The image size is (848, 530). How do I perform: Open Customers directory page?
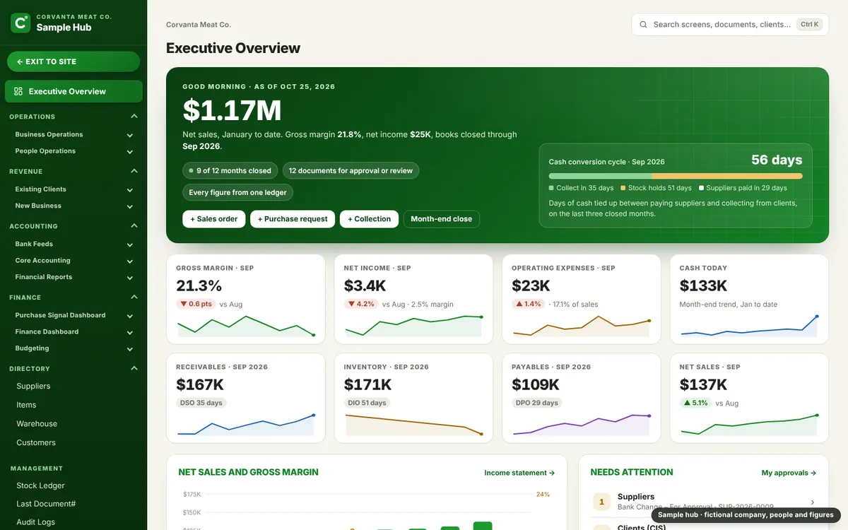coord(36,442)
